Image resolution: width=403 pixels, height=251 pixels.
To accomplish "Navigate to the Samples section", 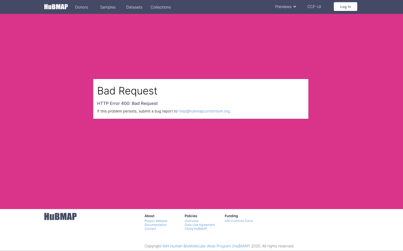I will pyautogui.click(x=108, y=7).
